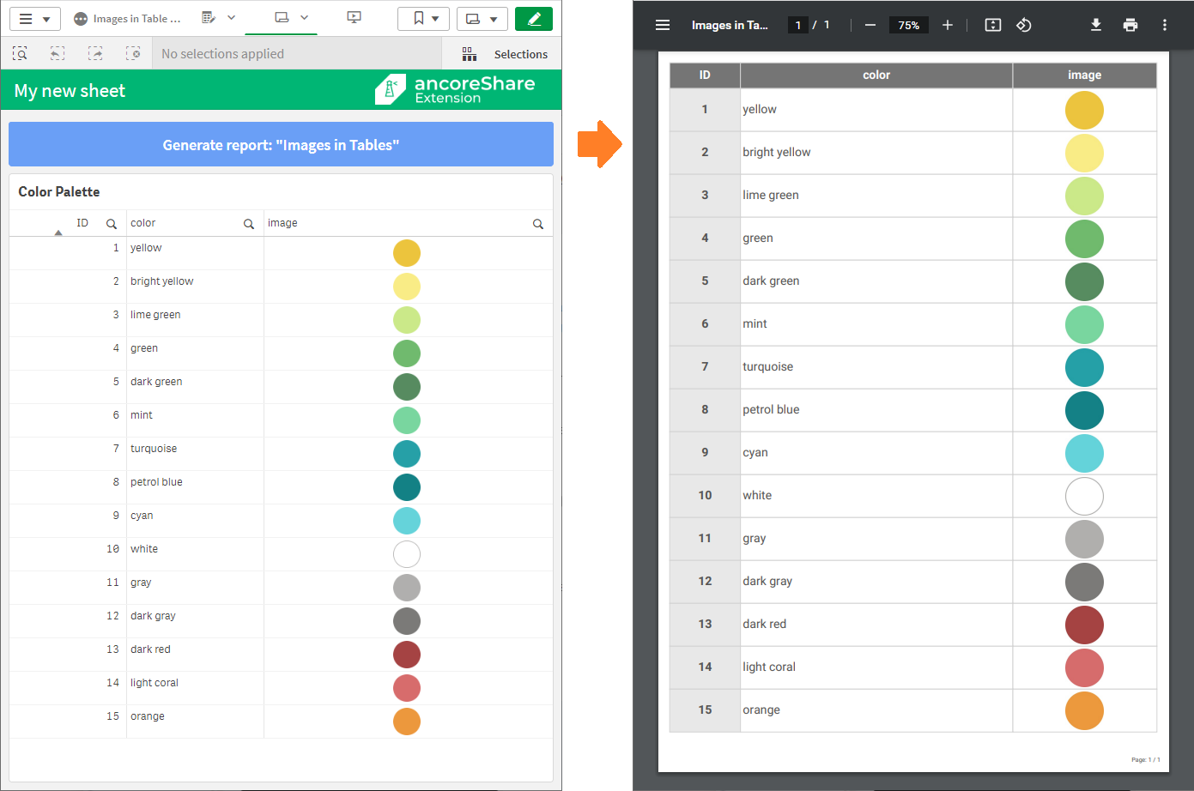Image resolution: width=1194 pixels, height=791 pixels.
Task: Click the green Edit sheet pencil button
Action: click(534, 19)
